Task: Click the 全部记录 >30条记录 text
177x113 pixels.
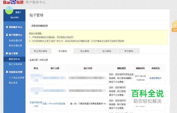Action: pyautogui.click(x=39, y=60)
